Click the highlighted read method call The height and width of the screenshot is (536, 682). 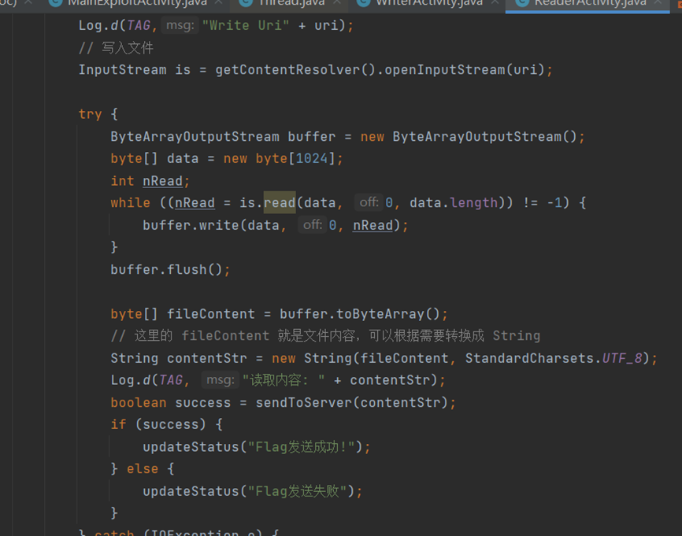(280, 203)
